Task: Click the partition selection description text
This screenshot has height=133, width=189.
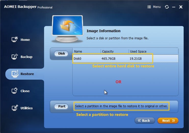Action: [122, 106]
